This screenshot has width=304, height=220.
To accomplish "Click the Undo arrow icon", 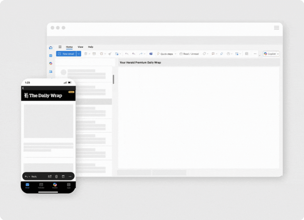I will click(127, 54).
